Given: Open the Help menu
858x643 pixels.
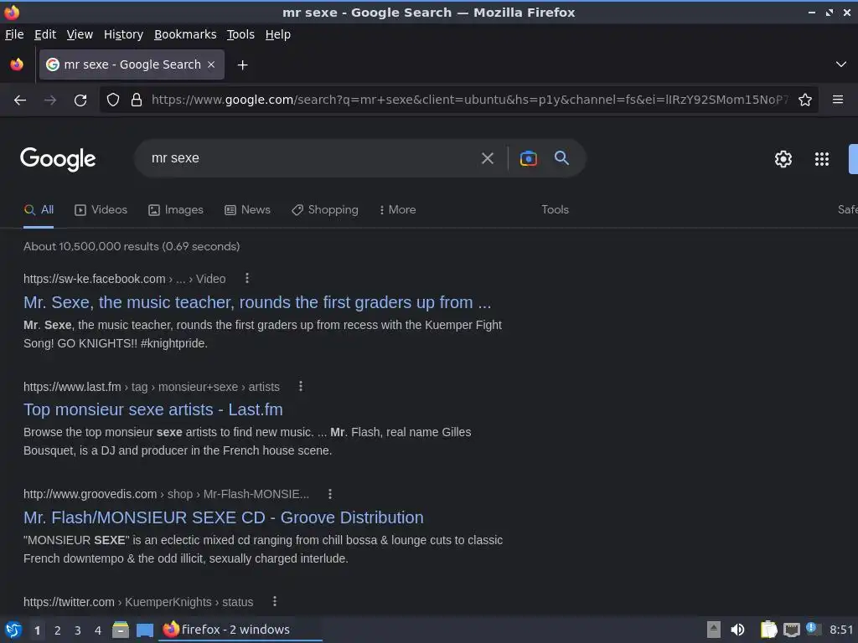Looking at the screenshot, I should [x=278, y=34].
